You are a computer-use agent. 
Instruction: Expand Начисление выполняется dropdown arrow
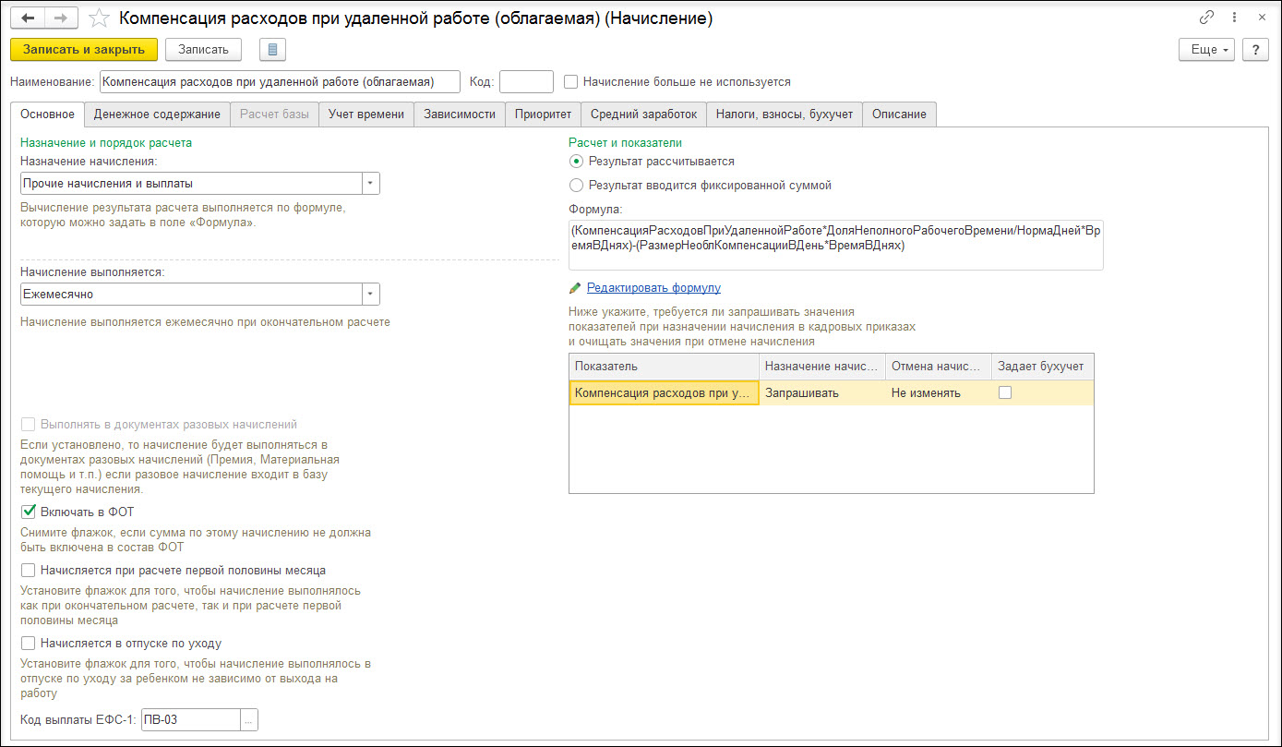tap(370, 294)
